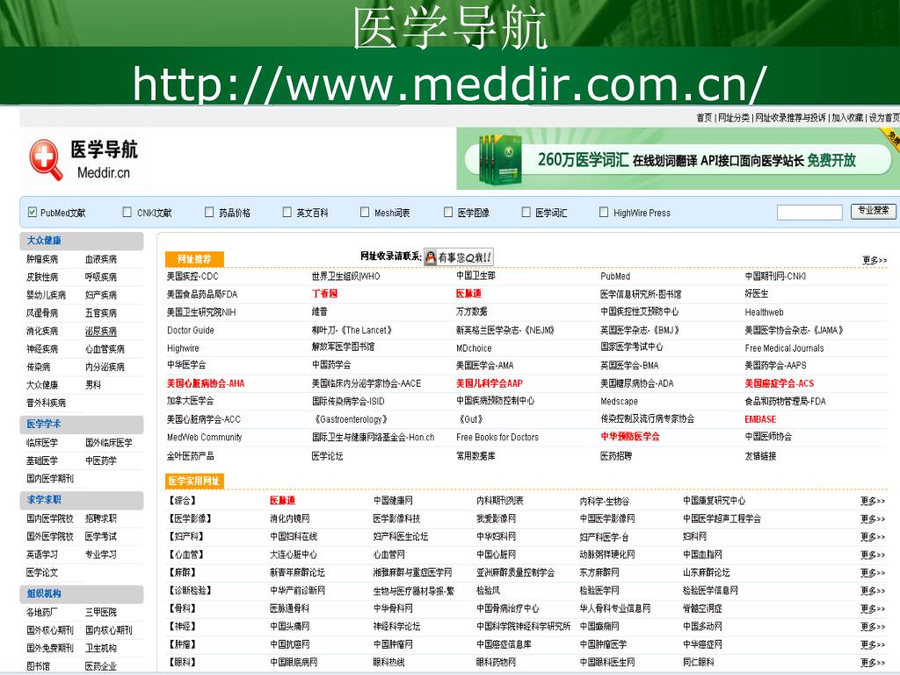Open the 医学学术 sidebar section header
Screen dimensions: 900x675
point(82,425)
